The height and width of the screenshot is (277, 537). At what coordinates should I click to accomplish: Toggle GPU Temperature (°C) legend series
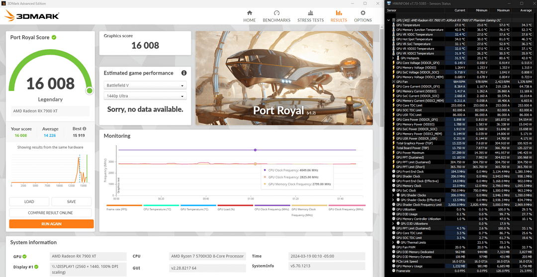point(198,207)
